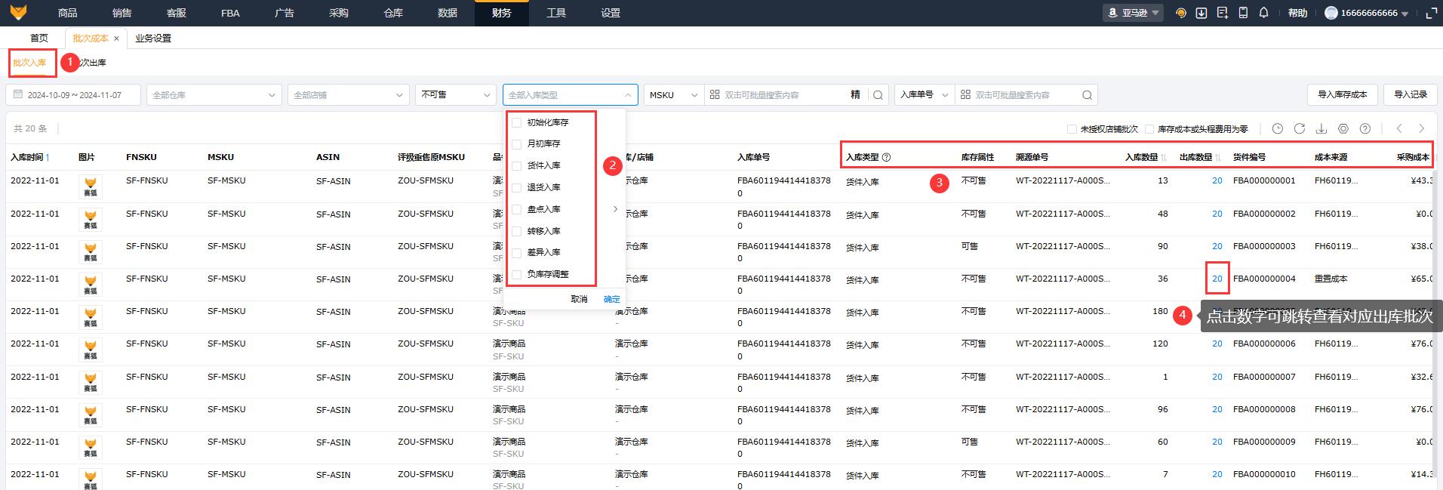Image resolution: width=1443 pixels, height=490 pixels.
Task: Open the notification bell in top bar
Action: [x=1264, y=13]
